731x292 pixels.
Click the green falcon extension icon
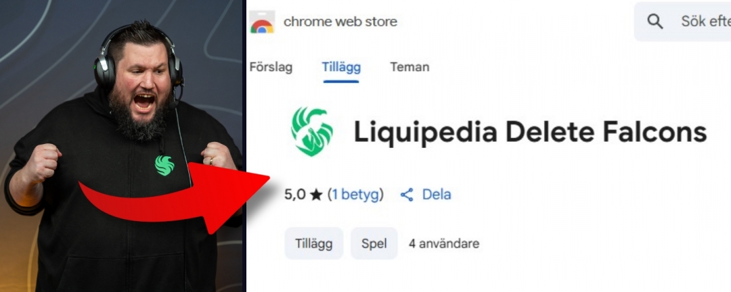pos(312,132)
